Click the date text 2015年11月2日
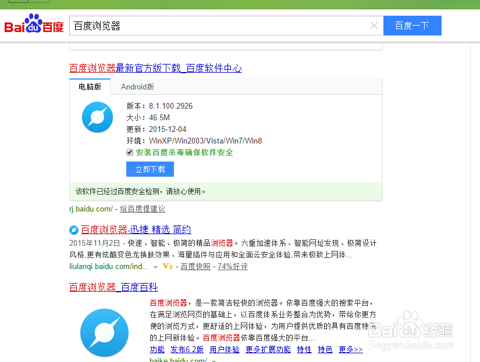This screenshot has width=480, height=362. pos(95,243)
